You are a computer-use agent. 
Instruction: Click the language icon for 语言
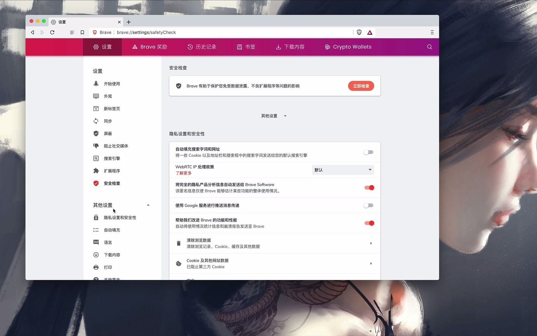click(96, 242)
